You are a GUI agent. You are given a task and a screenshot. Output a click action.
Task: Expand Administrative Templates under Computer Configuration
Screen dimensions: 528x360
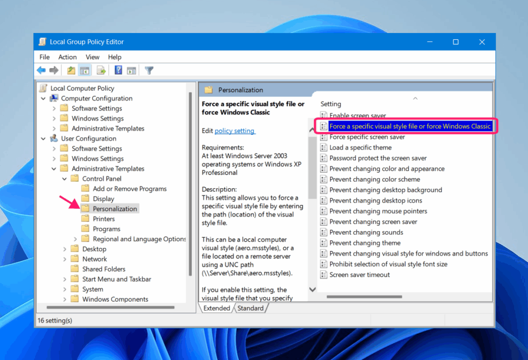pyautogui.click(x=54, y=128)
